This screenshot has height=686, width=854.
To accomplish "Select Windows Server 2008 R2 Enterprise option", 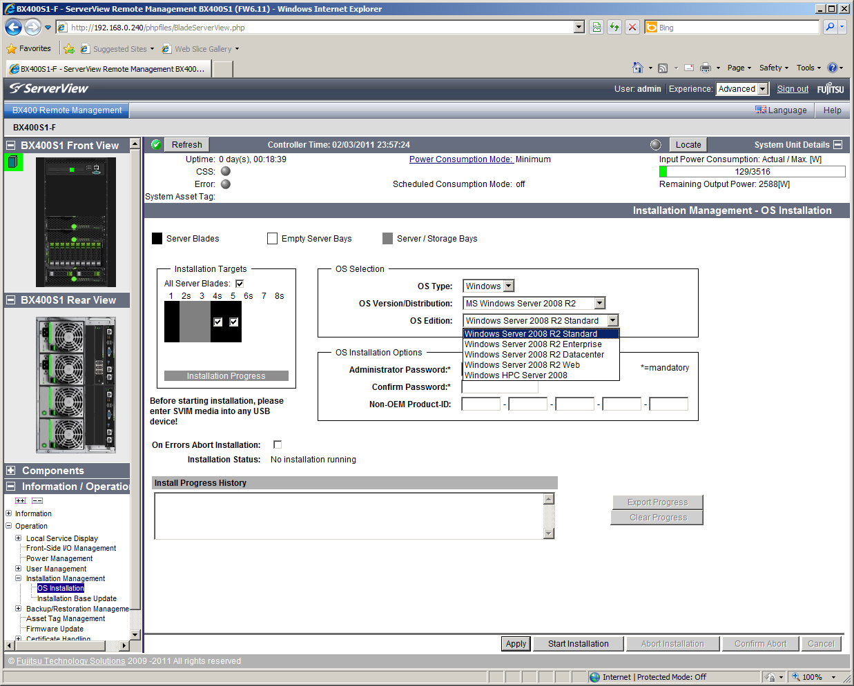I will [541, 344].
